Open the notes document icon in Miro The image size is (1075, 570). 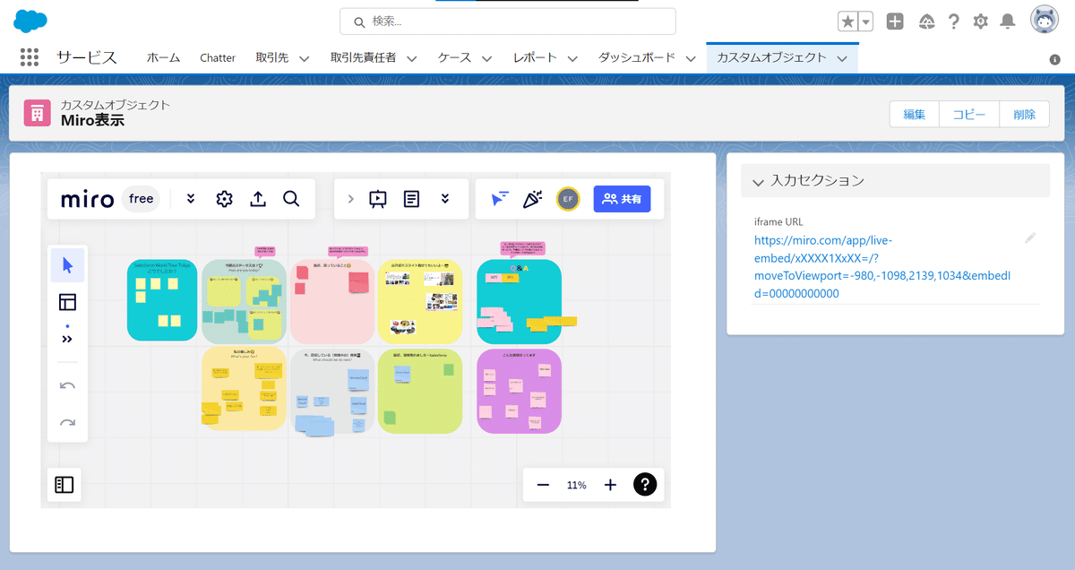pos(410,199)
